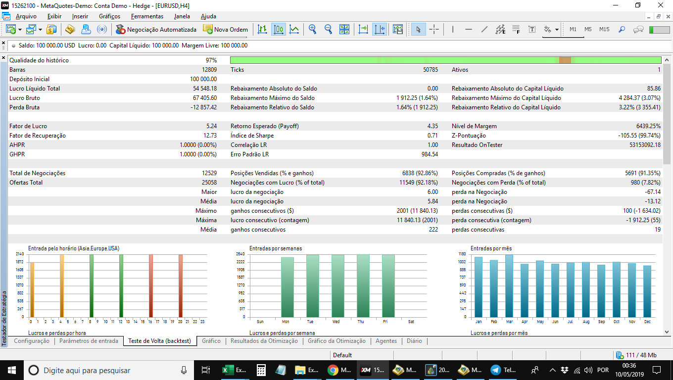
Task: Toggle chart shift from right border
Action: 380,30
